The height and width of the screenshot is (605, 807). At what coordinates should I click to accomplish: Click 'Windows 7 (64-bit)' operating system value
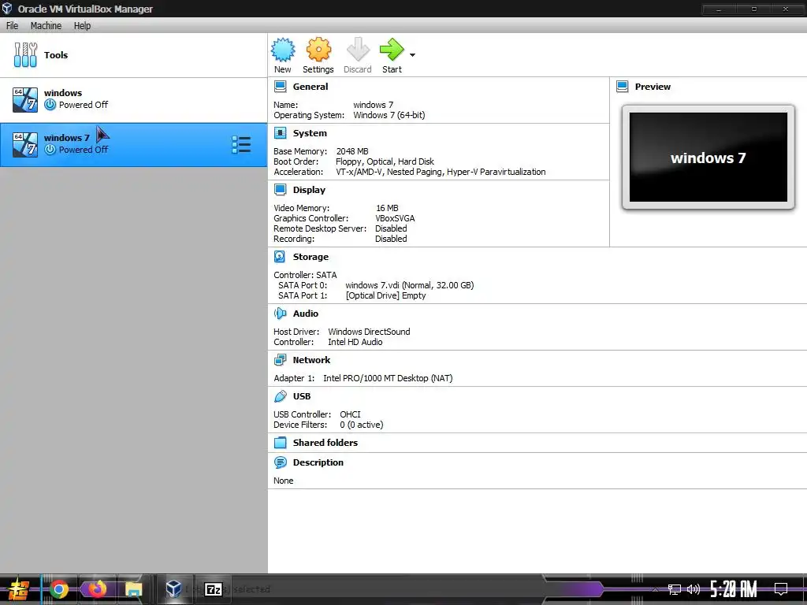[389, 115]
